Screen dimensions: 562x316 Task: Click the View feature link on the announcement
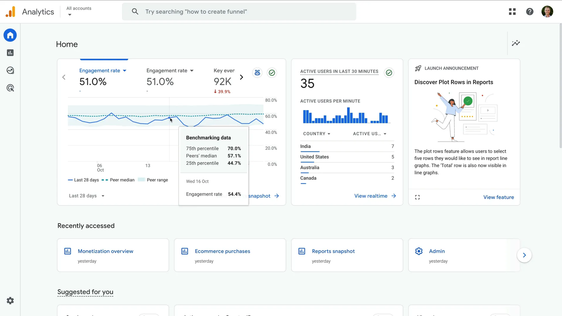(x=498, y=197)
